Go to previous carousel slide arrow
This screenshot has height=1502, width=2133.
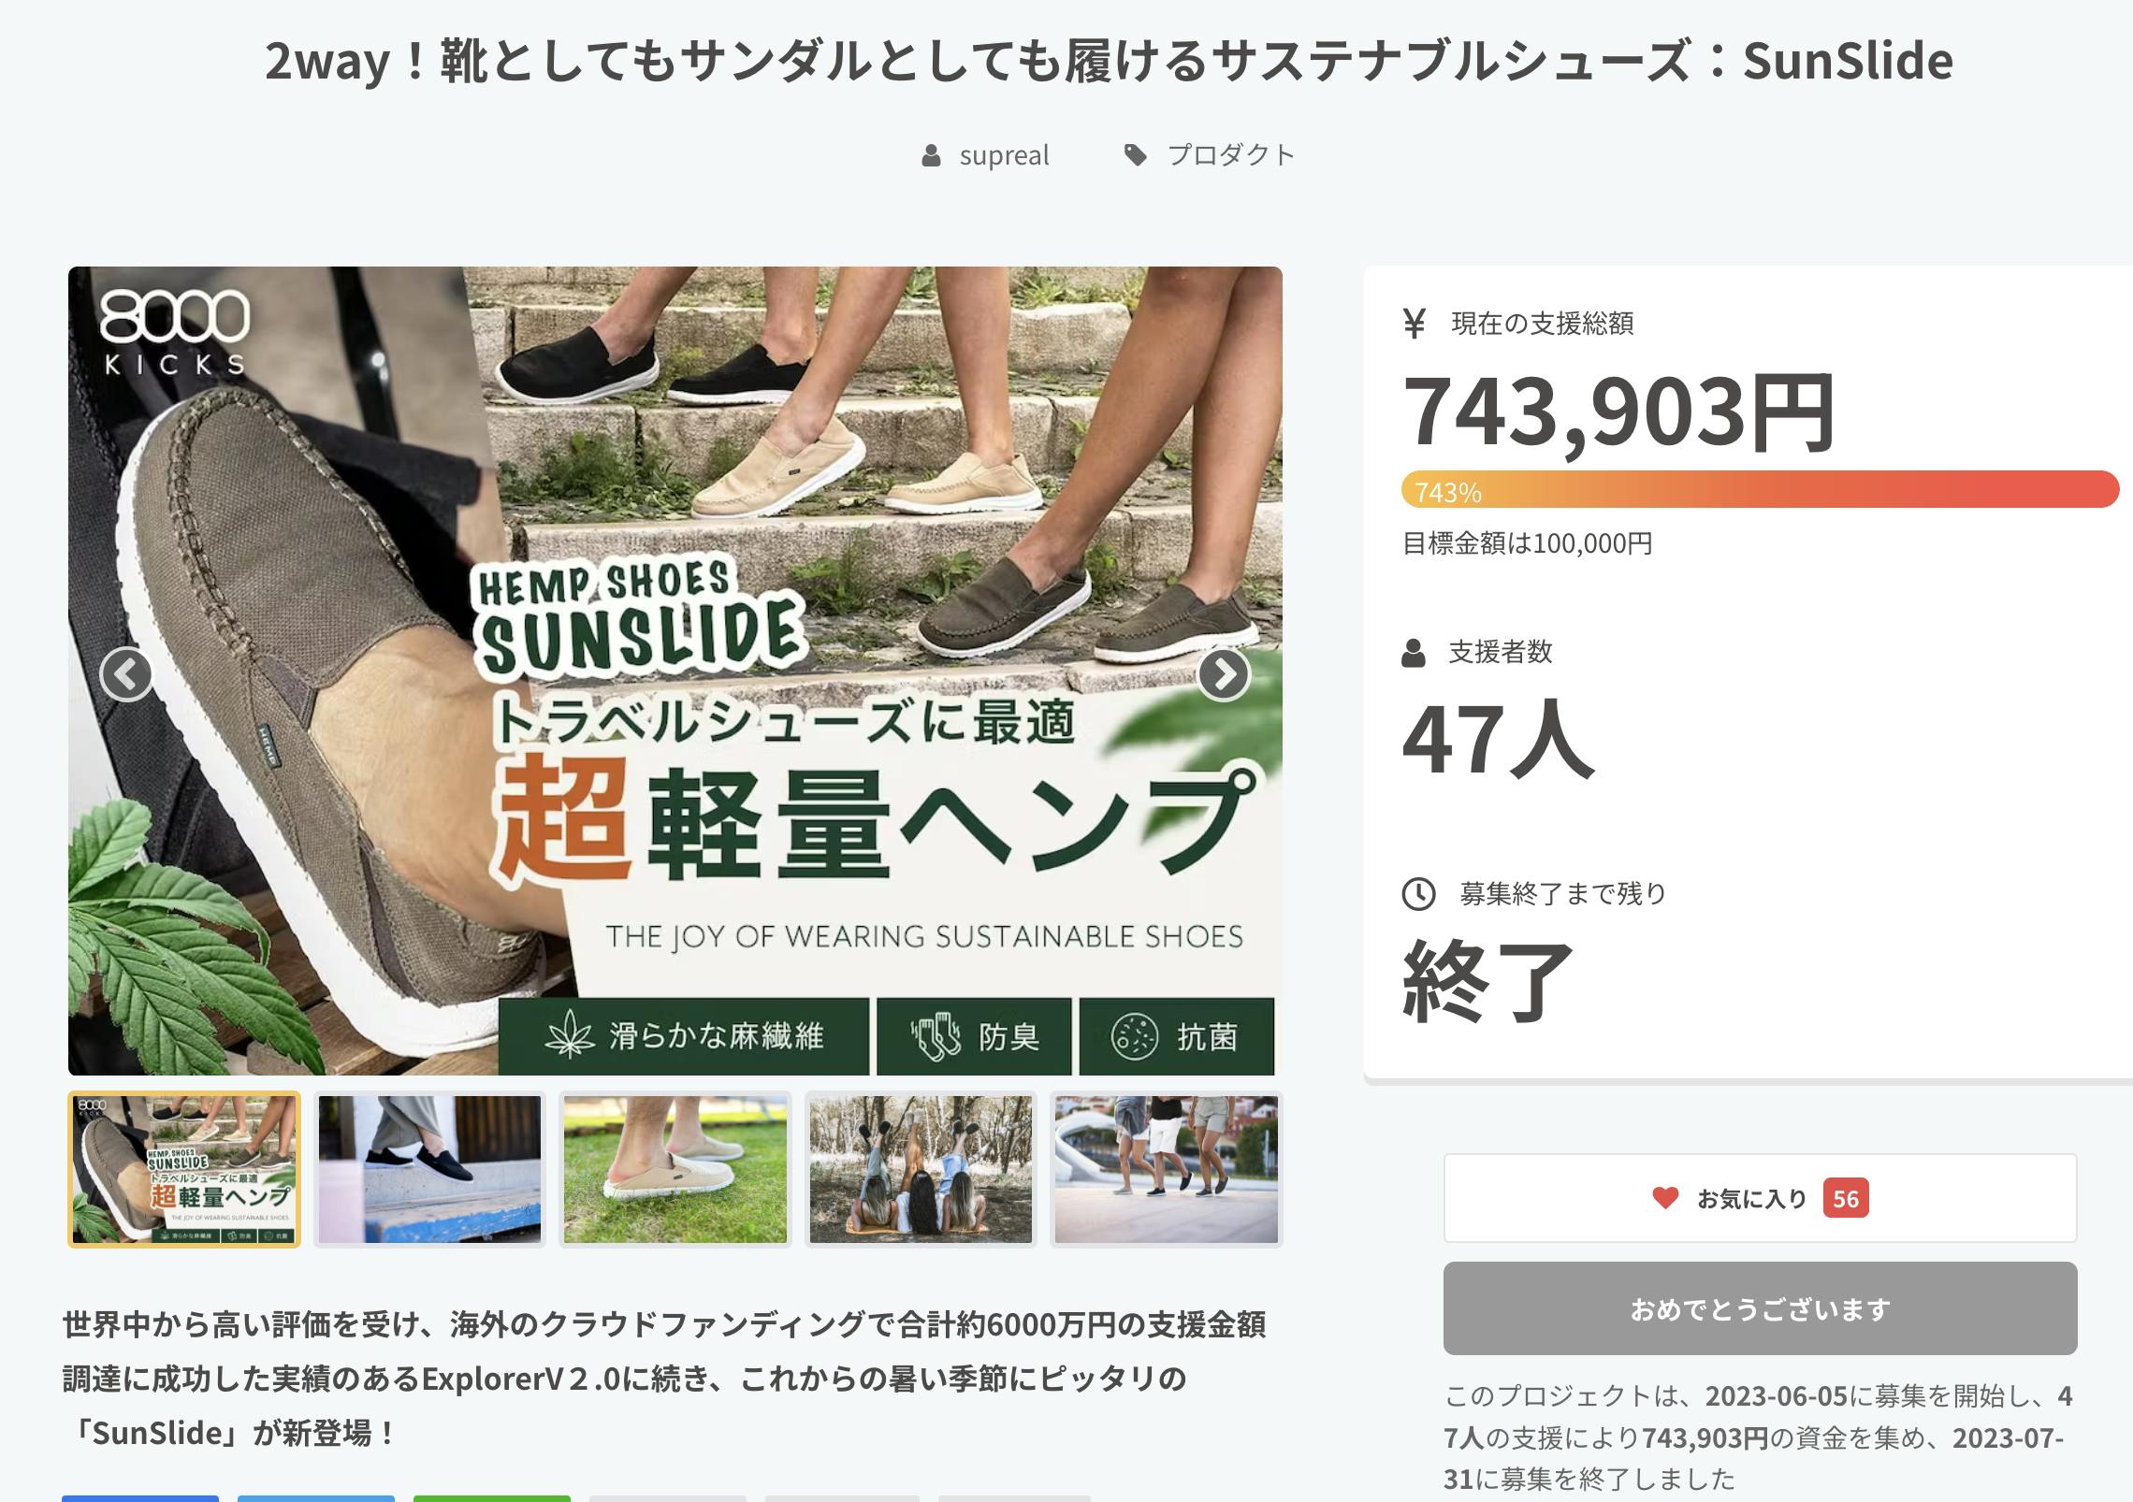click(x=126, y=673)
